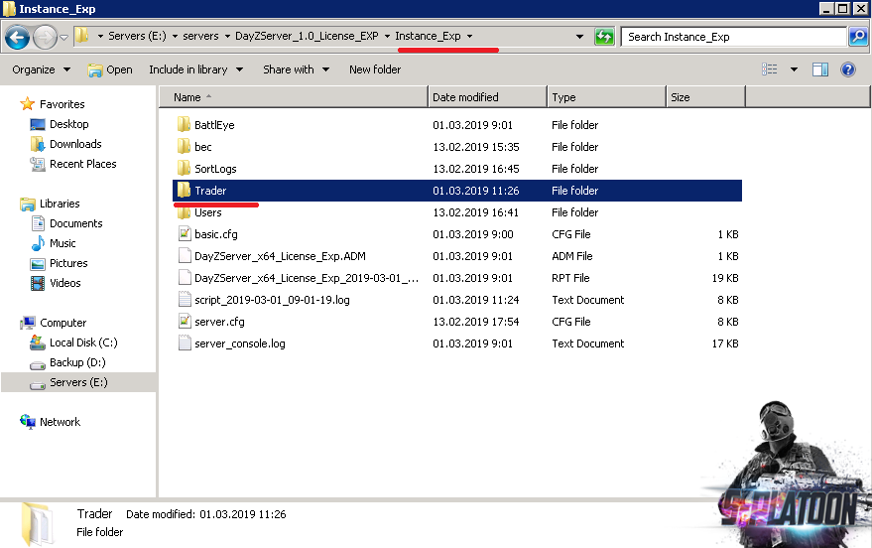Open Desktop in Favorites

[69, 124]
